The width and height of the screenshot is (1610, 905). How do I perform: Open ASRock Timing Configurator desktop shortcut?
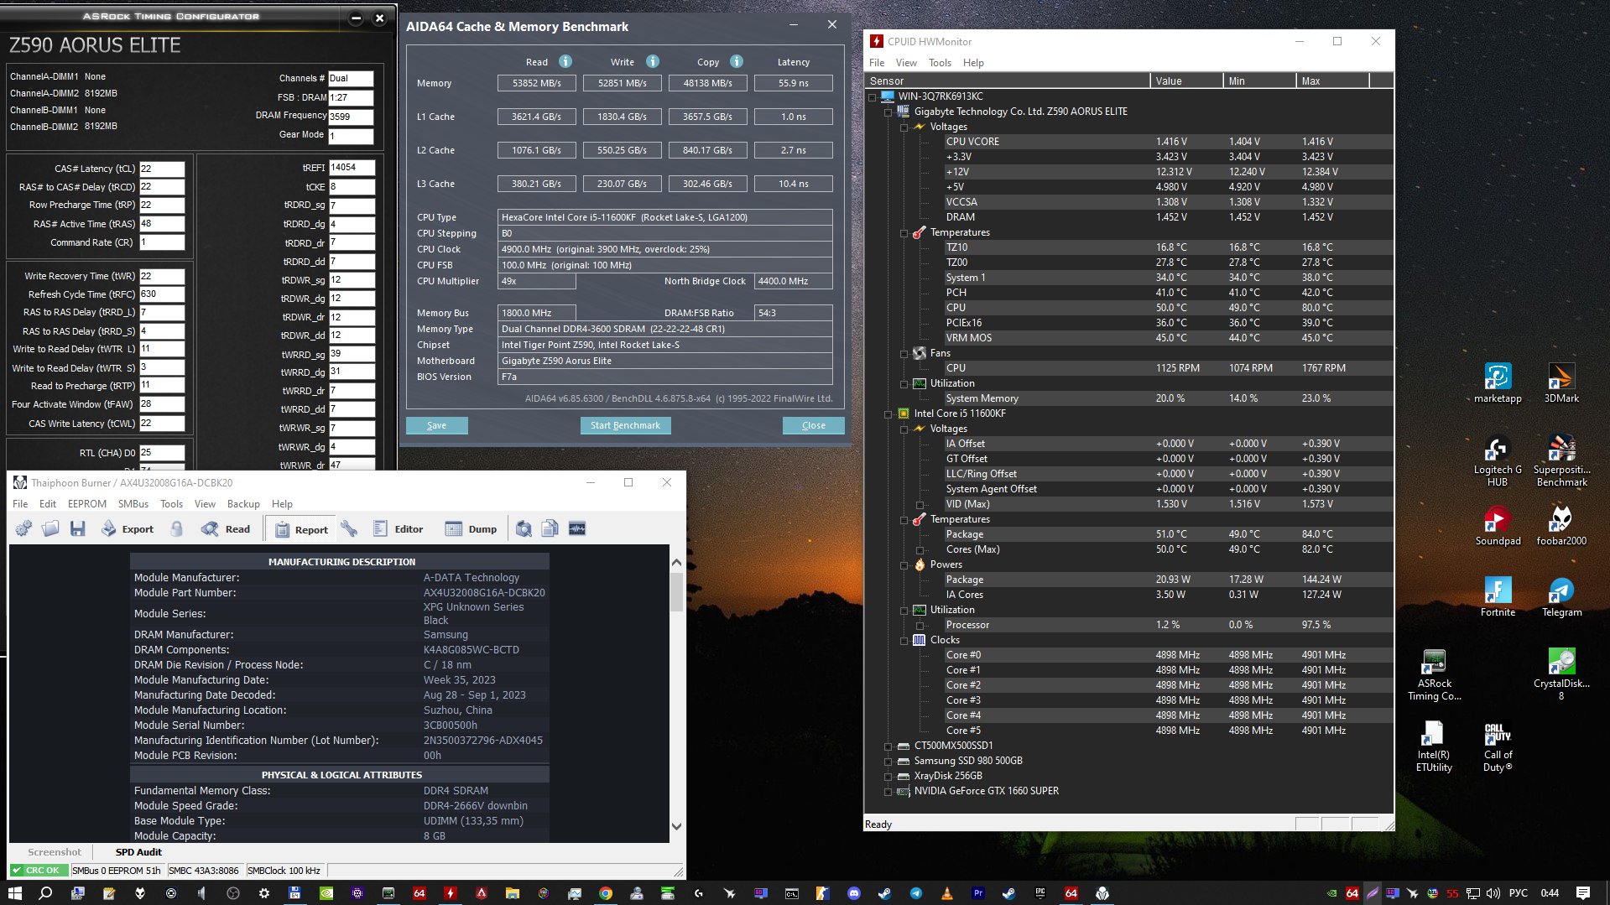coord(1435,675)
